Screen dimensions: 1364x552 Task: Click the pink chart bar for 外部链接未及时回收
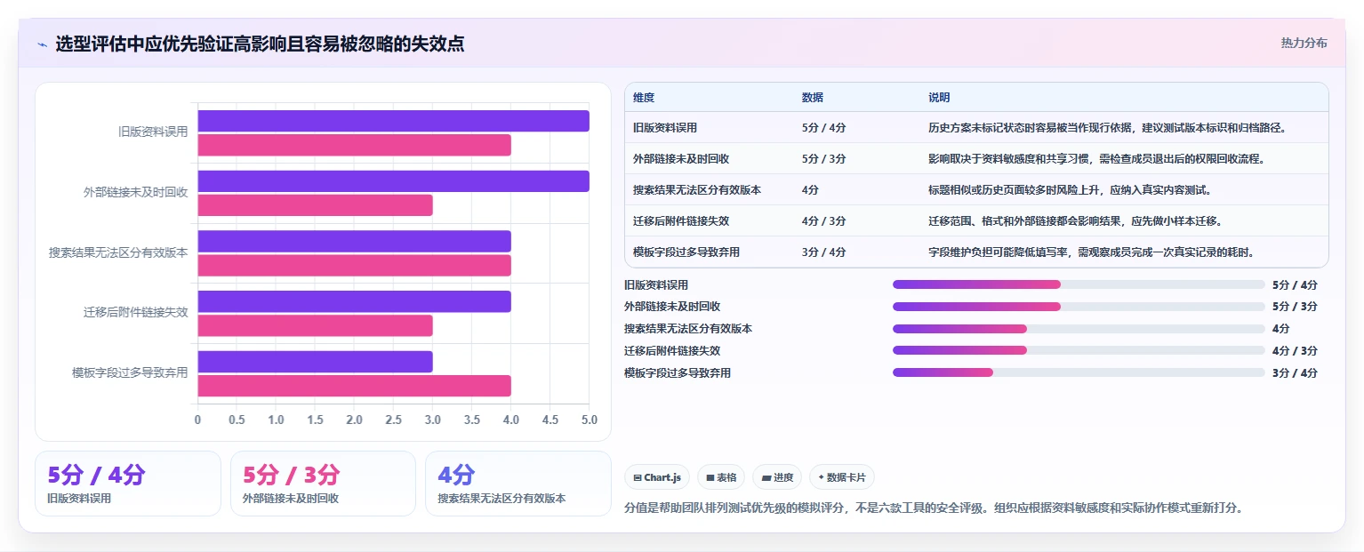tap(315, 205)
